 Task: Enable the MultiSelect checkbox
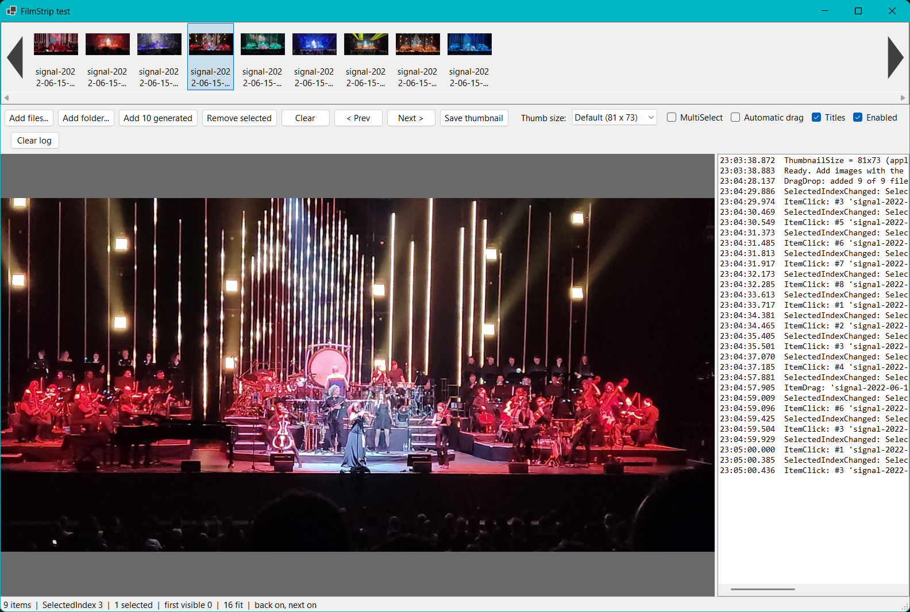[x=672, y=117]
